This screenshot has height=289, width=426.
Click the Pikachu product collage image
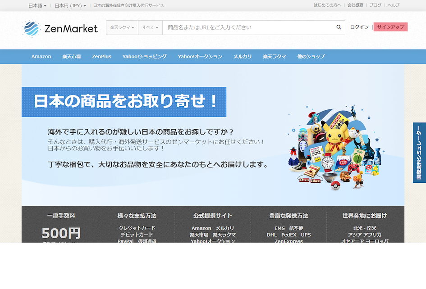(336, 147)
